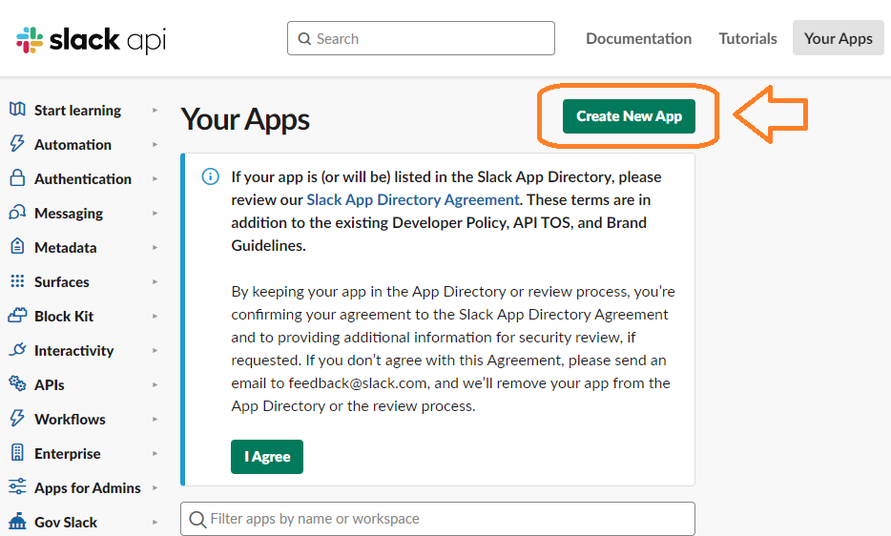Select Enterprise in the sidebar
Image resolution: width=891 pixels, height=536 pixels.
68,454
